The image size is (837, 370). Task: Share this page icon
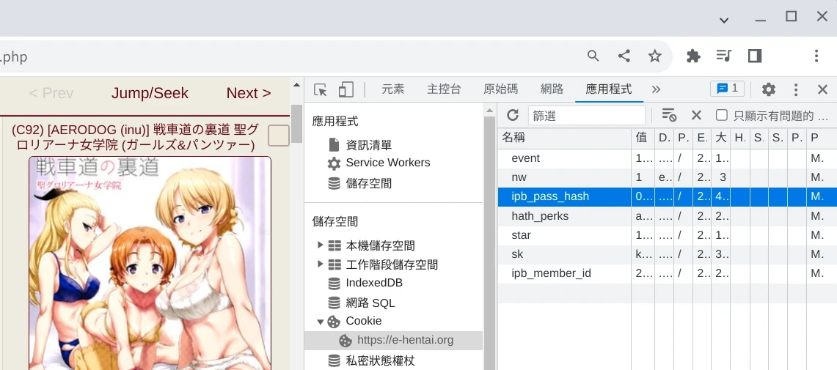coord(624,56)
